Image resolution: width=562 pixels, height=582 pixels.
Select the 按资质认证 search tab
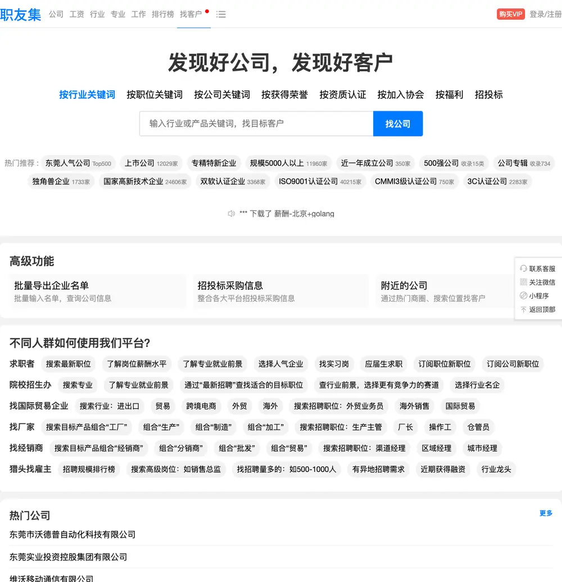(x=343, y=94)
